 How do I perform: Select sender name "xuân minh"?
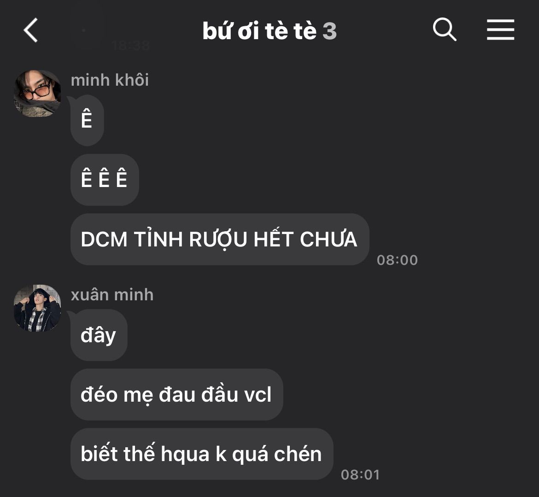point(112,295)
